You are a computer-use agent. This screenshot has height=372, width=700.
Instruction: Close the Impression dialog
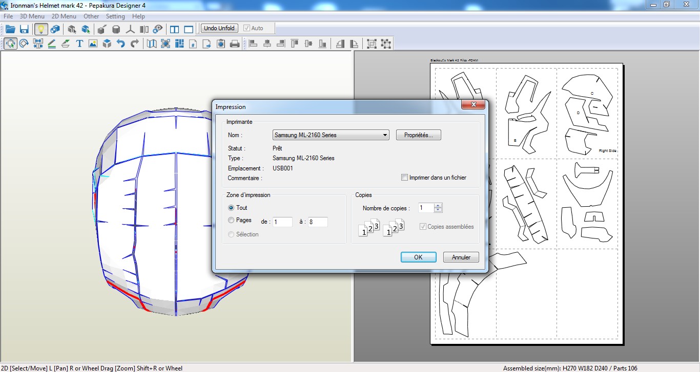(x=473, y=105)
